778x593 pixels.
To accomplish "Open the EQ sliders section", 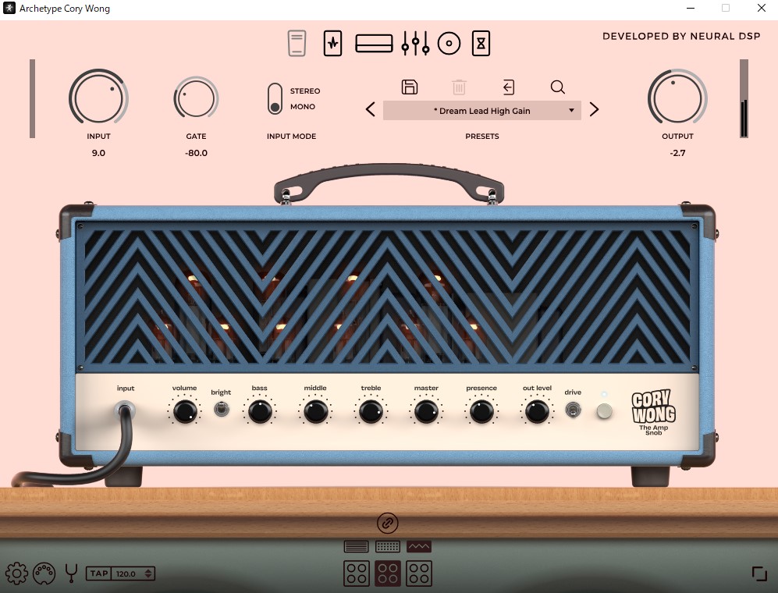I will coord(415,43).
